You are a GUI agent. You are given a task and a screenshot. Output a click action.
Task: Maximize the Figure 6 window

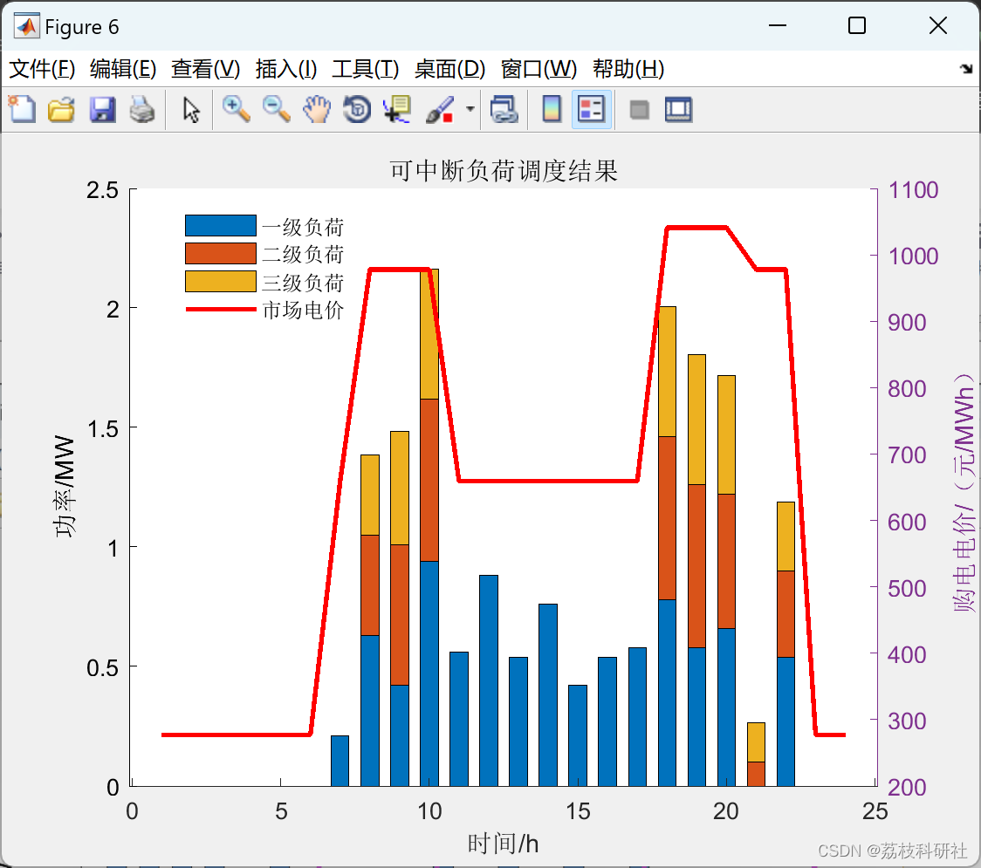(x=856, y=25)
